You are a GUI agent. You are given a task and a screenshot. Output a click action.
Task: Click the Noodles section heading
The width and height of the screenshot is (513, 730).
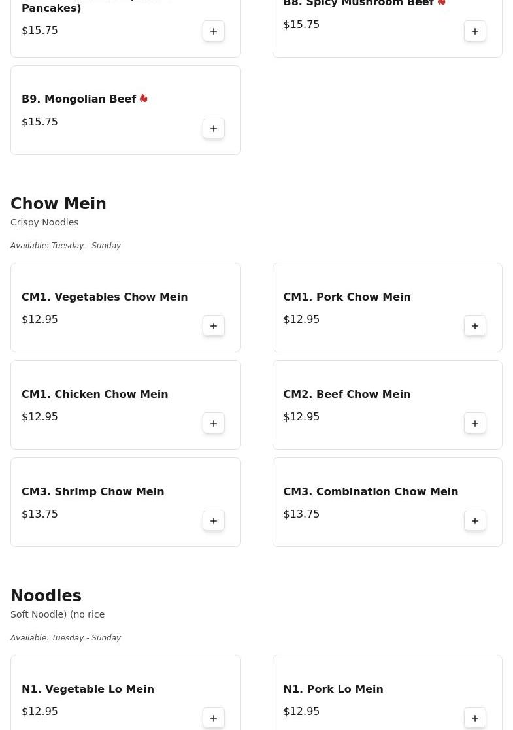point(46,596)
